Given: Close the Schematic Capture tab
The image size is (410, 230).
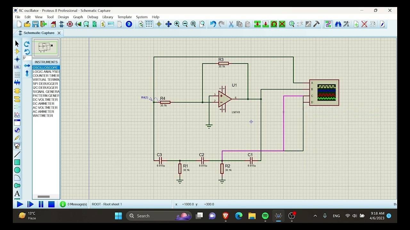Looking at the screenshot, I should (x=59, y=33).
